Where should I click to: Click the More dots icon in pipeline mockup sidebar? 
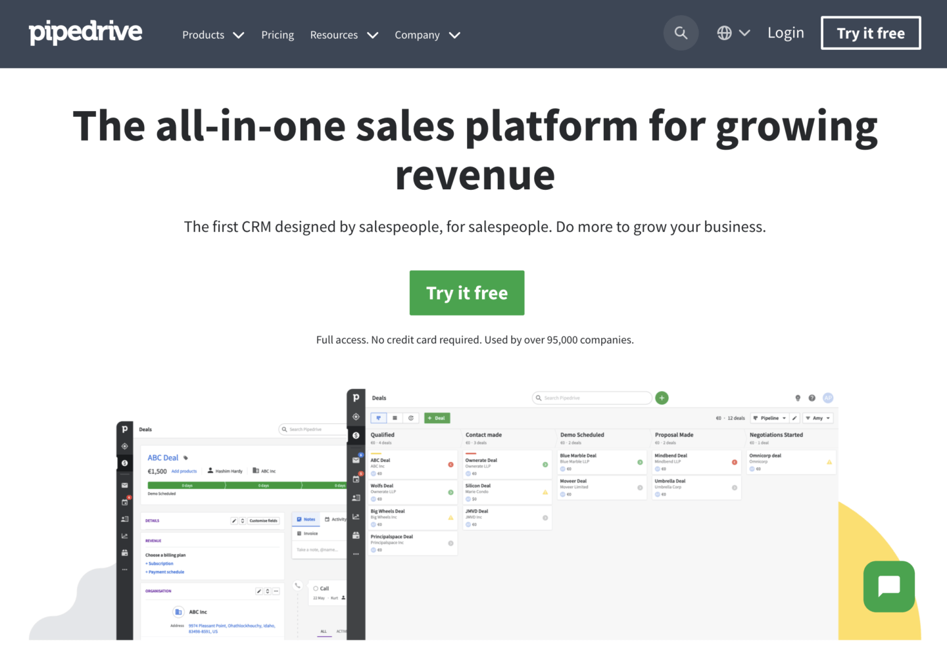tap(356, 554)
